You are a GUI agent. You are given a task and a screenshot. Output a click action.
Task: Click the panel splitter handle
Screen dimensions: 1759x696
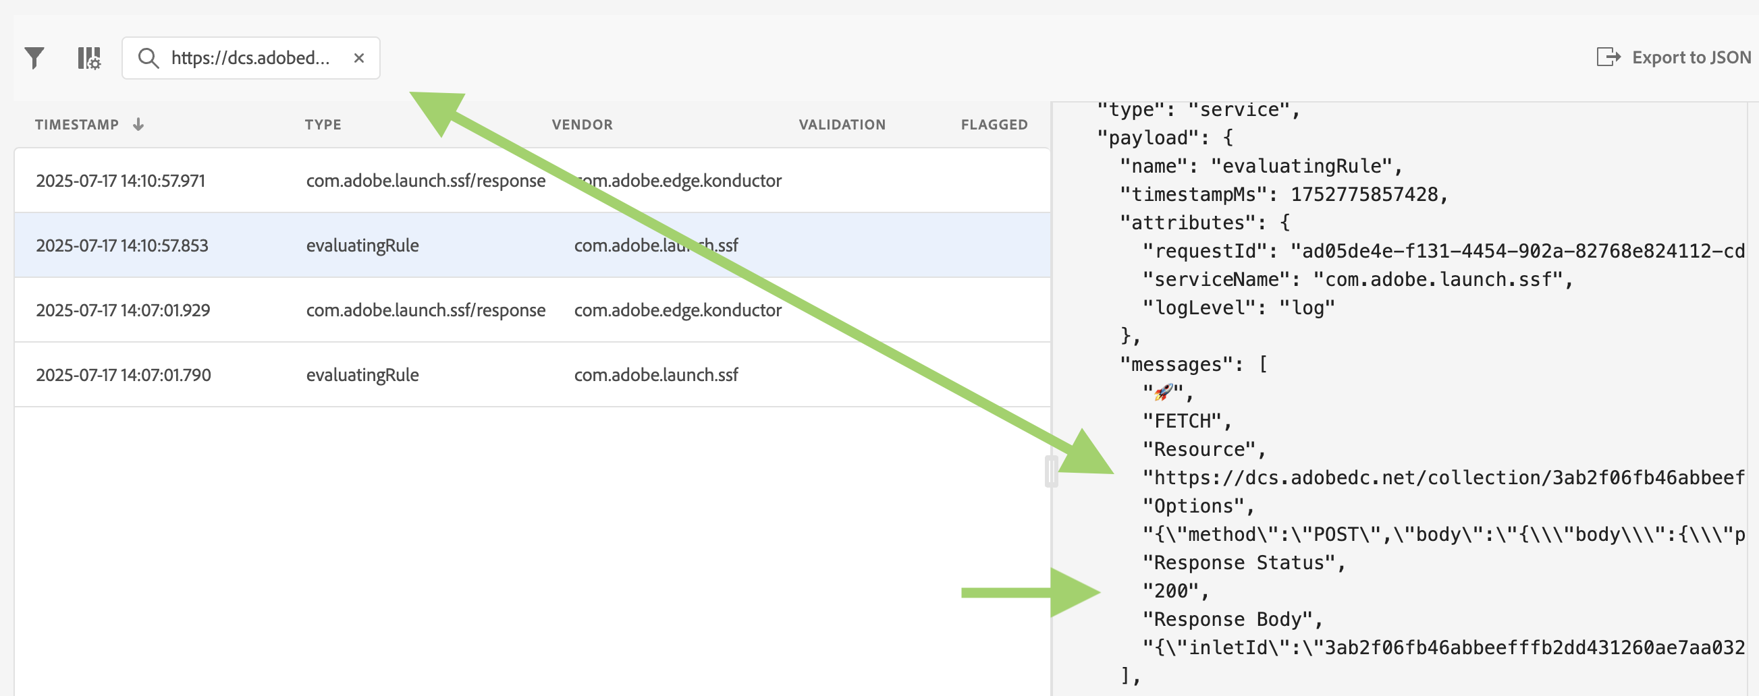[1051, 471]
